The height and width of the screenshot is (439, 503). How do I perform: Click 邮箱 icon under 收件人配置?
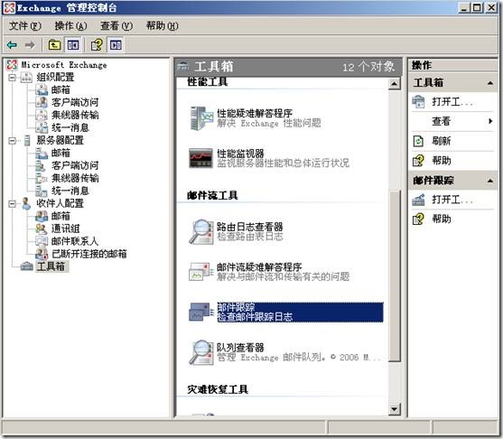pos(42,216)
